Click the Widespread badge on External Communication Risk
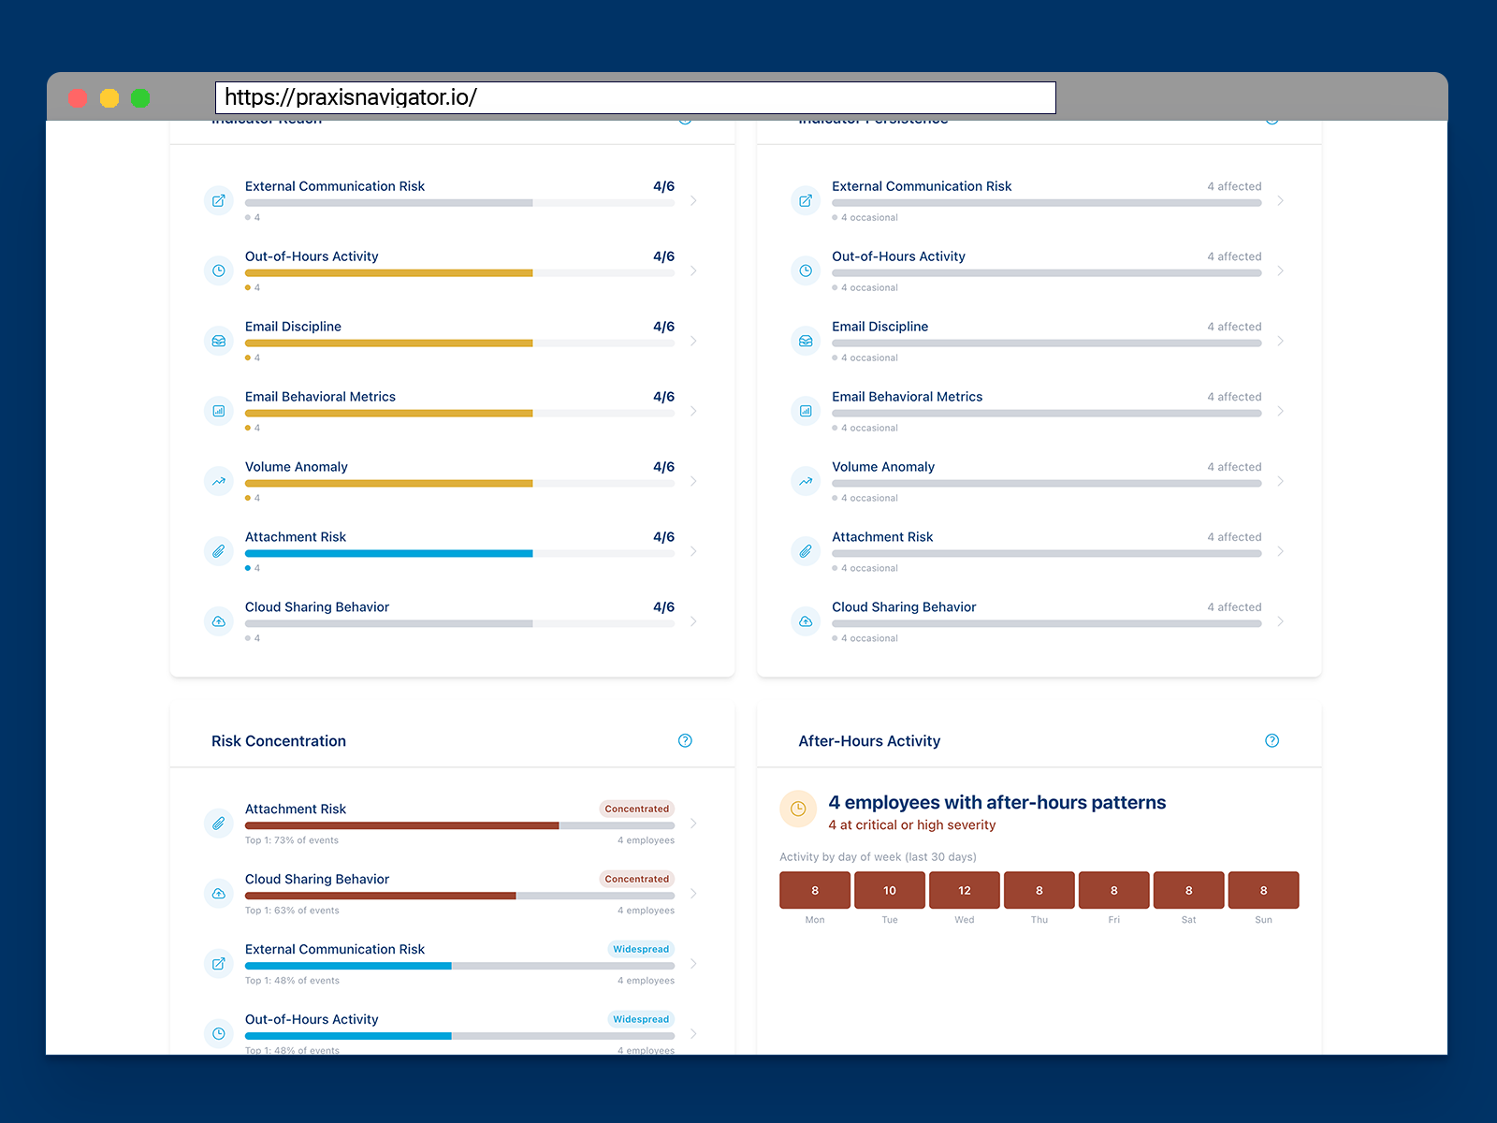This screenshot has width=1497, height=1123. point(641,949)
